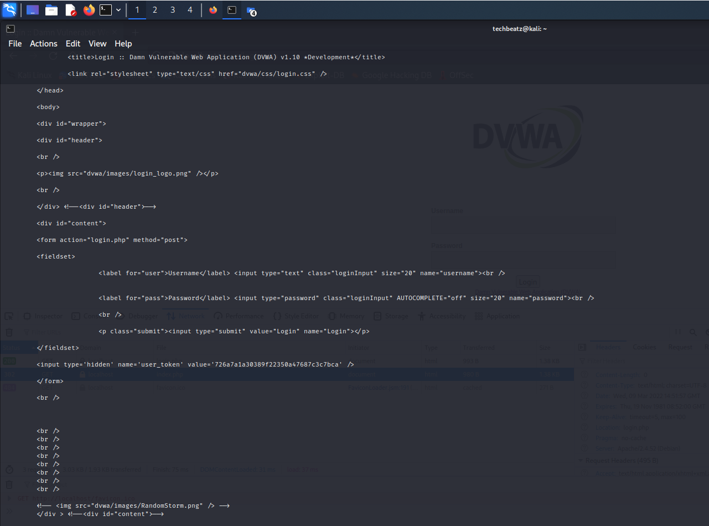
Task: Open the Kali applications menu
Action: click(9, 10)
